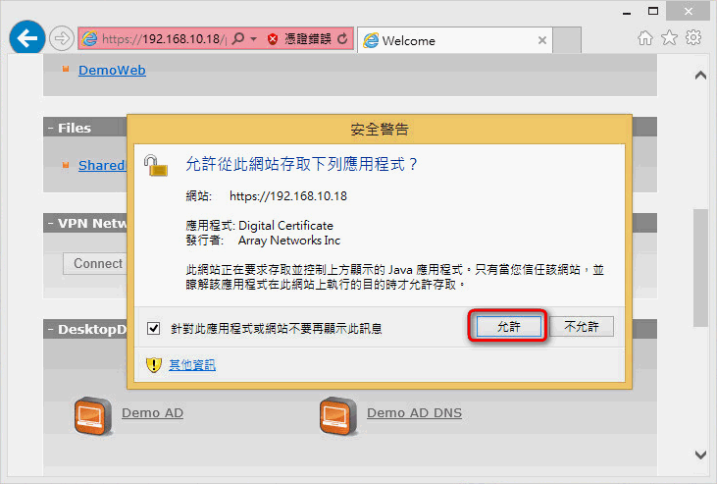Viewport: 717px width, 484px height.
Task: Click the scrollbar down arrow
Action: coord(700,455)
